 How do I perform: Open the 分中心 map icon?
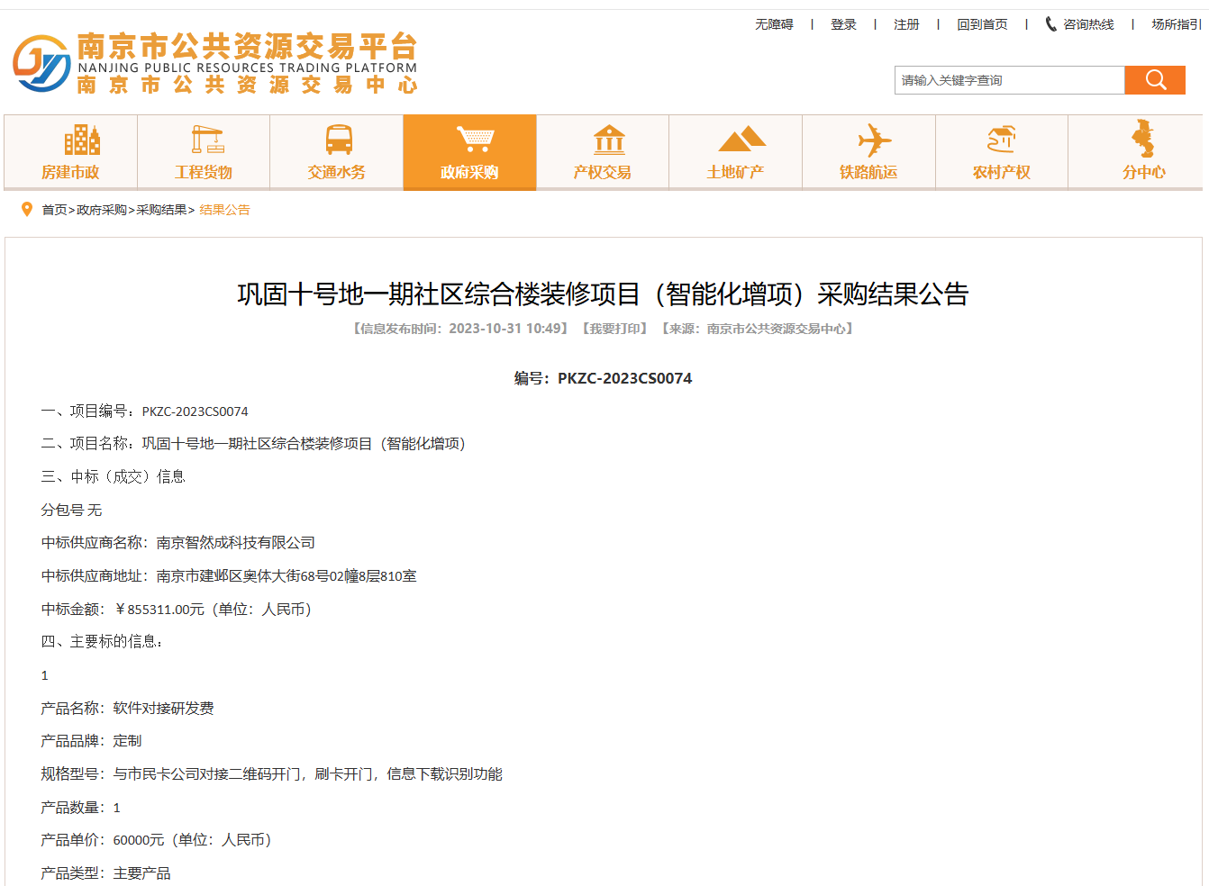pyautogui.click(x=1142, y=140)
